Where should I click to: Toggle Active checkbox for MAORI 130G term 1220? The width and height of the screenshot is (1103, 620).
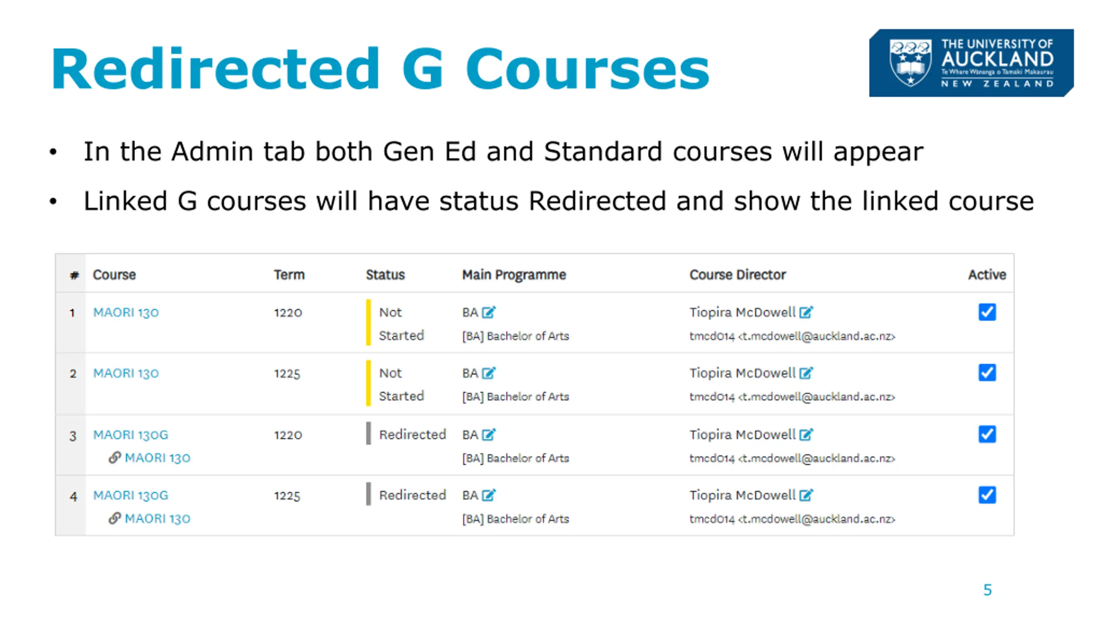[987, 434]
